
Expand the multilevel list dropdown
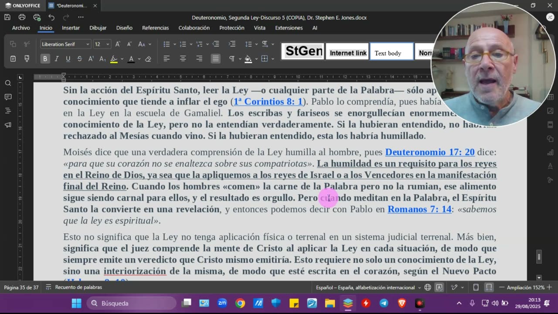[208, 44]
